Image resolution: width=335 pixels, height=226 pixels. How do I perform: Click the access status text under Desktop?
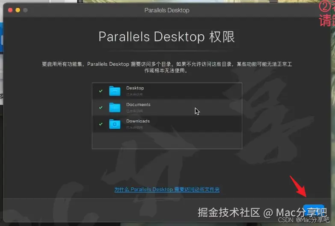134,95
